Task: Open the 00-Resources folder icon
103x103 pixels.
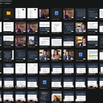Action: click(x=8, y=13)
